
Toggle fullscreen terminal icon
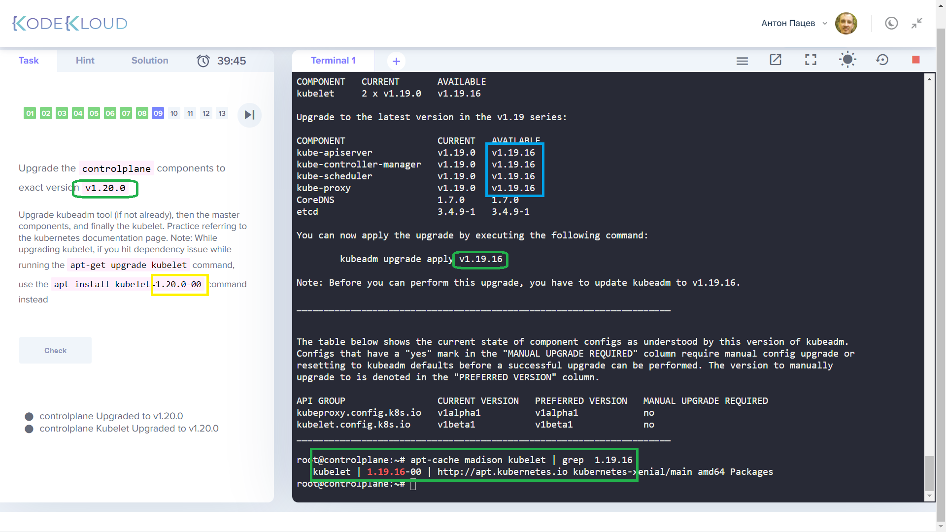pyautogui.click(x=811, y=60)
